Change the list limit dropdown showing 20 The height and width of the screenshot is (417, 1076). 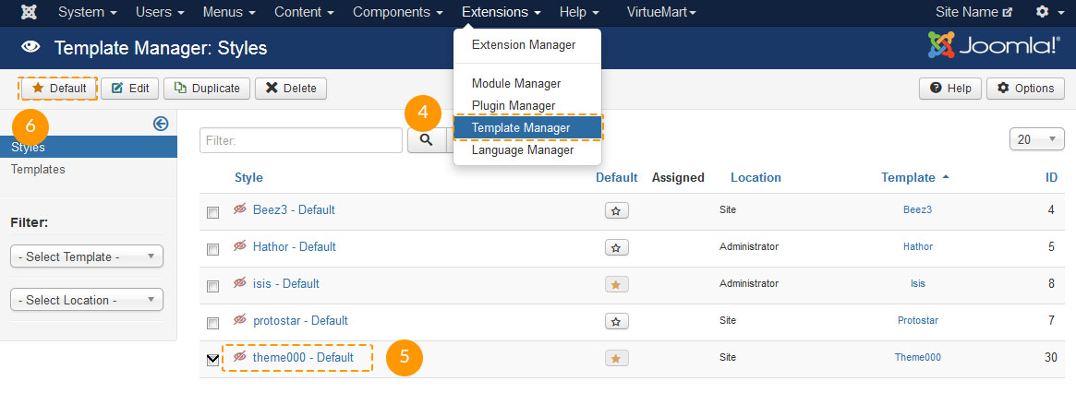1037,139
